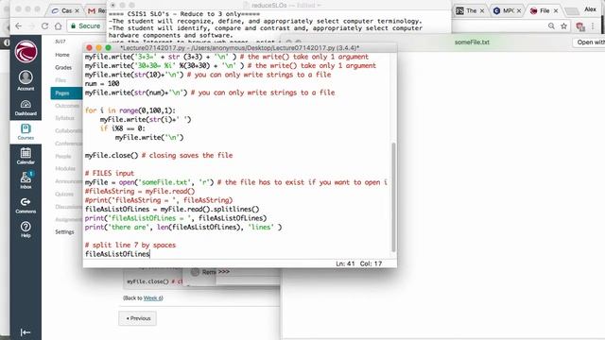Click the Previous page button
This screenshot has width=605, height=340.
click(x=138, y=318)
